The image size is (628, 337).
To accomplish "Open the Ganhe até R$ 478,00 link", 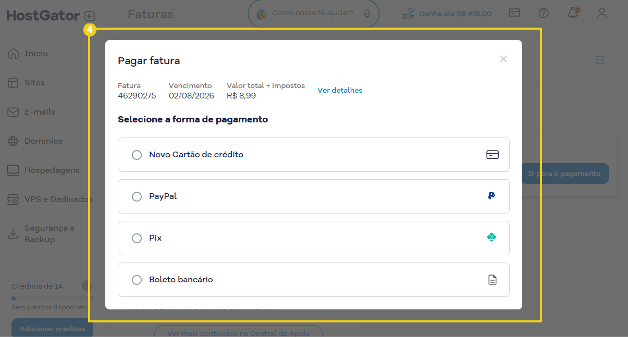I will (447, 14).
